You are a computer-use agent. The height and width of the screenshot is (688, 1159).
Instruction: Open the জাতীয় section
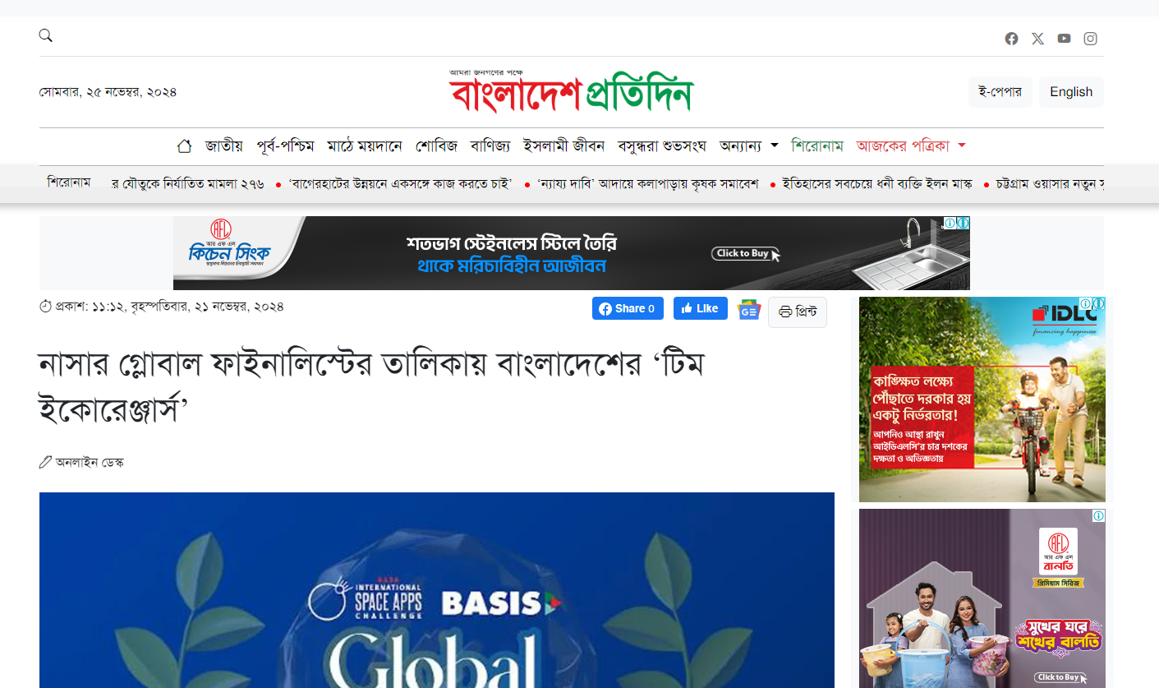pos(224,146)
